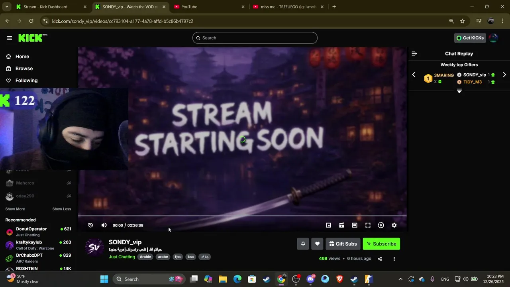Open the weather widget

[x=23, y=279]
